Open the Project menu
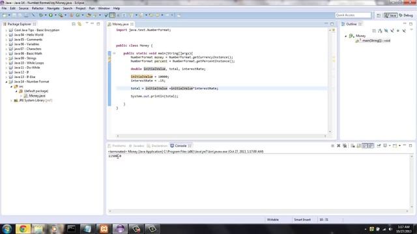This screenshot has height=234, width=417. 81,8
